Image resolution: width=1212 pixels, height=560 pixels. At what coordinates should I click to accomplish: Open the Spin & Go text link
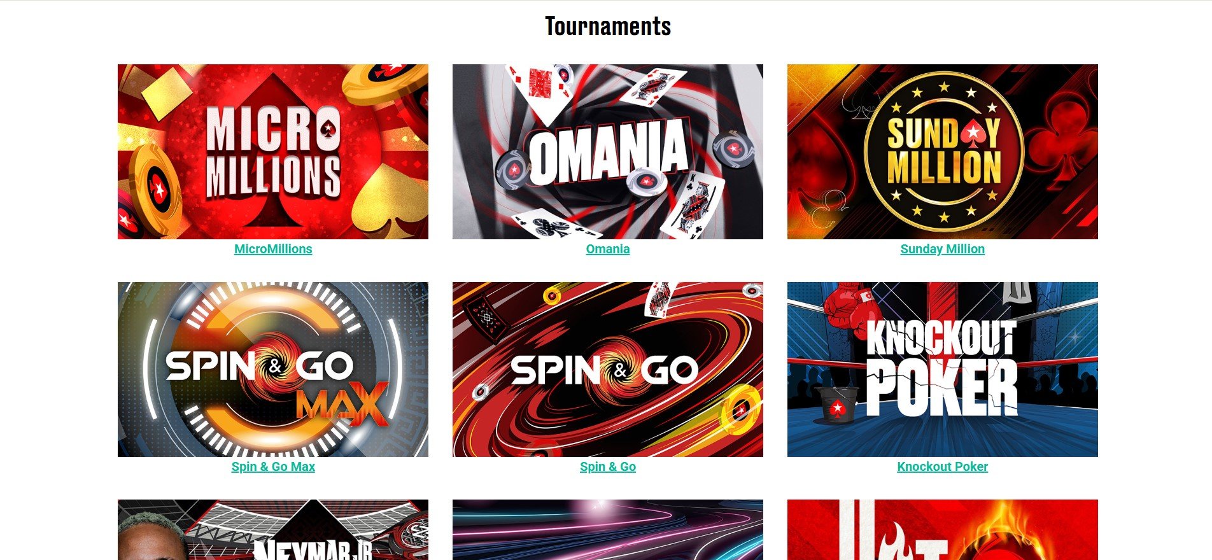(608, 466)
